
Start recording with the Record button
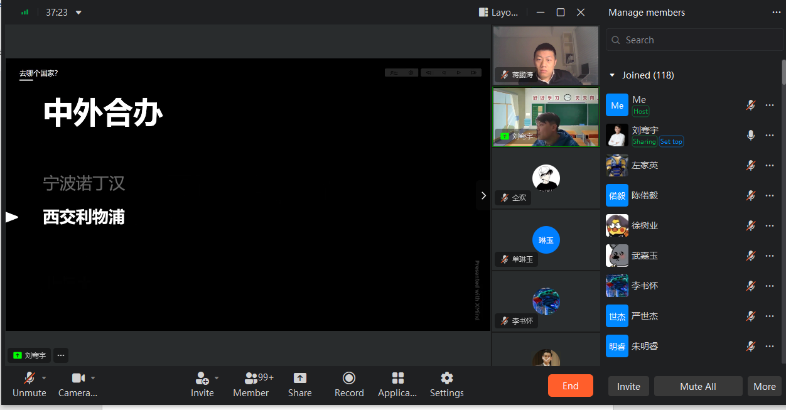349,384
